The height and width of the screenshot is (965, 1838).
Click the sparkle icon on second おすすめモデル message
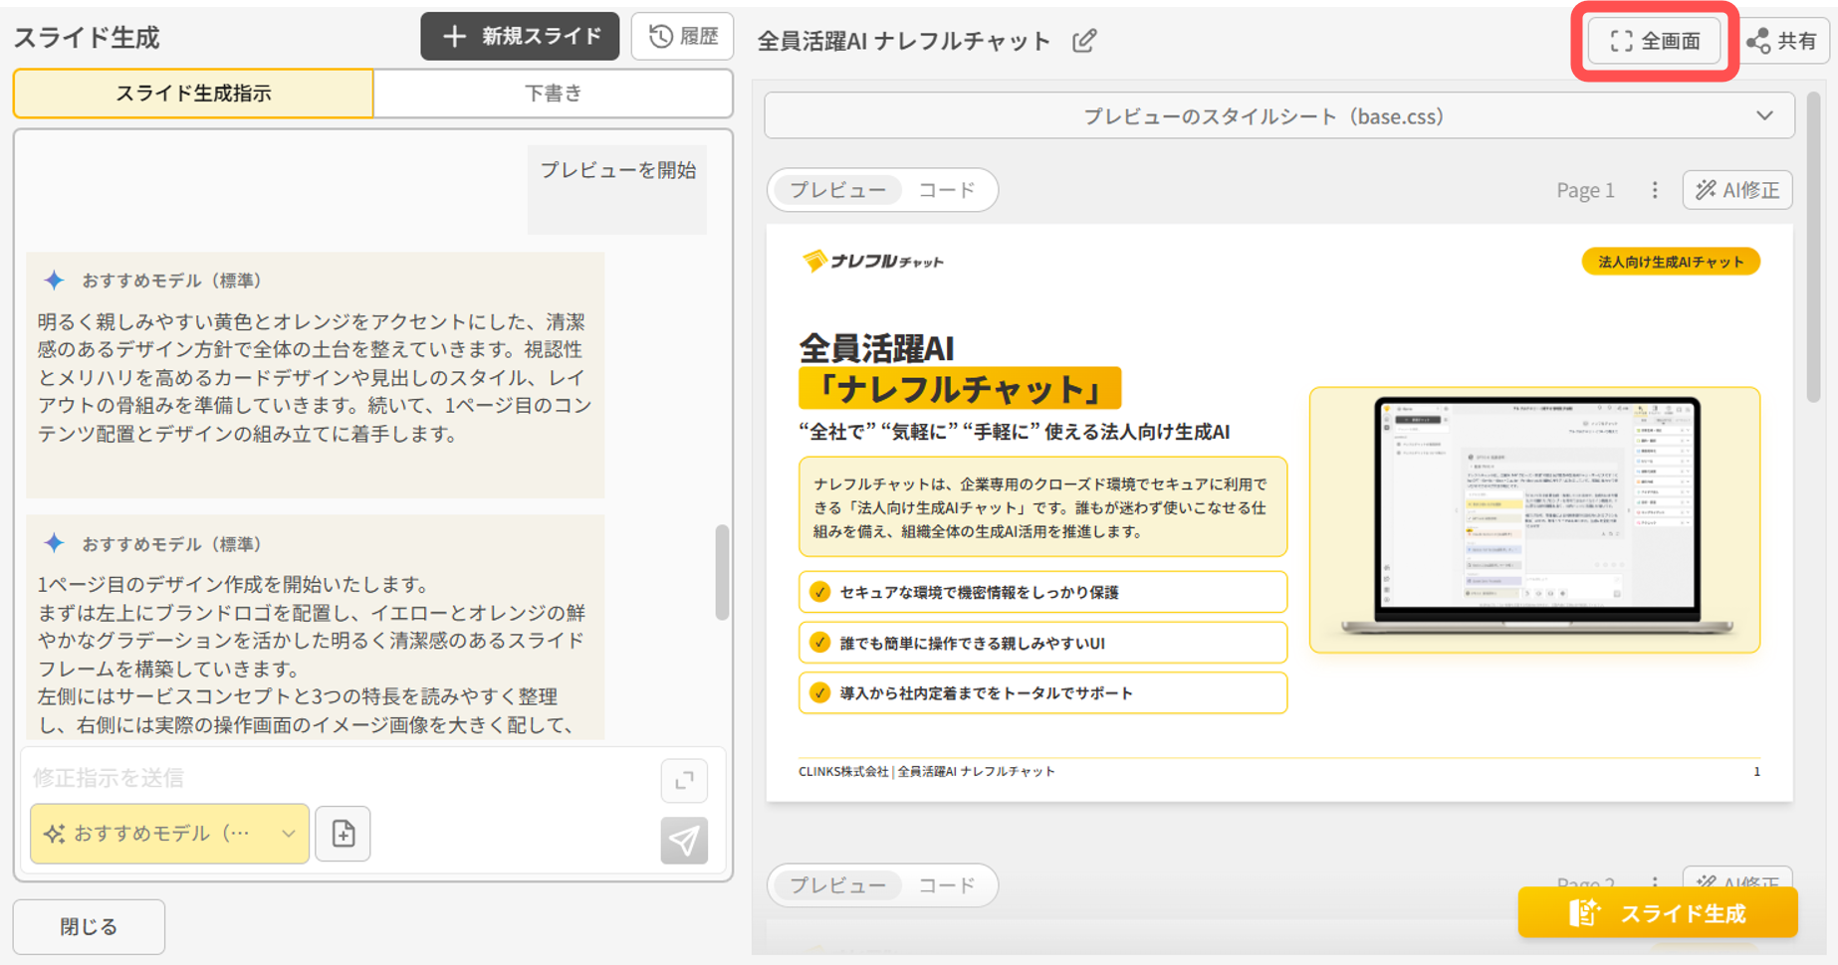(54, 543)
